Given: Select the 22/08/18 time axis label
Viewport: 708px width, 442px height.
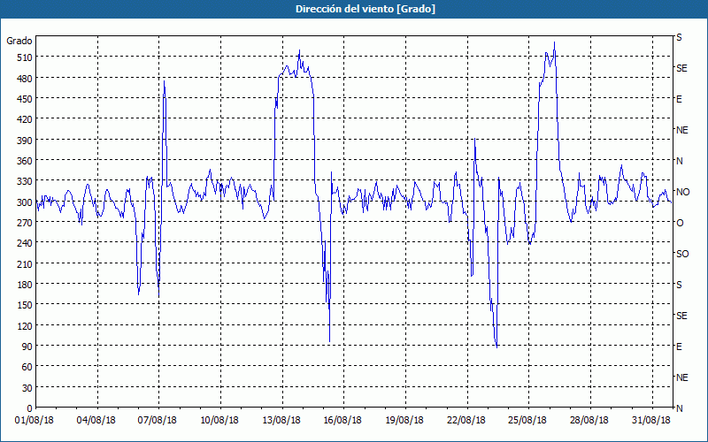Looking at the screenshot, I should click(x=466, y=421).
